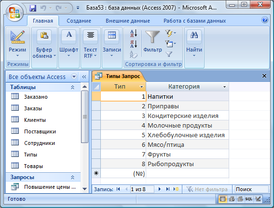Open filter by selection options
This screenshot has width=274, height=208.
tap(170, 33)
